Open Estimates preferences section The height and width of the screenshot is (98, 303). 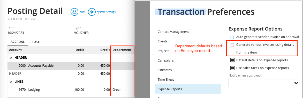click(x=165, y=70)
